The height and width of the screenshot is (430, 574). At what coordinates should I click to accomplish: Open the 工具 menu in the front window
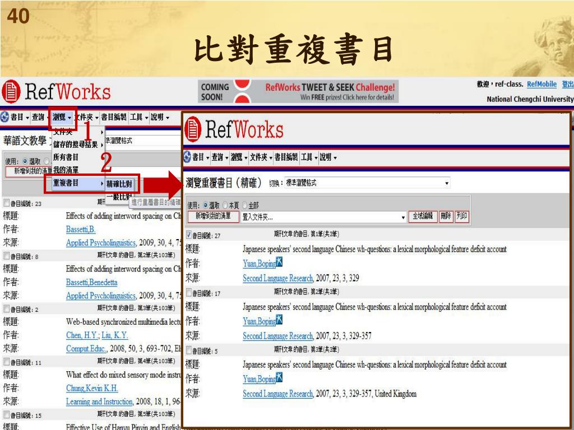pos(309,157)
